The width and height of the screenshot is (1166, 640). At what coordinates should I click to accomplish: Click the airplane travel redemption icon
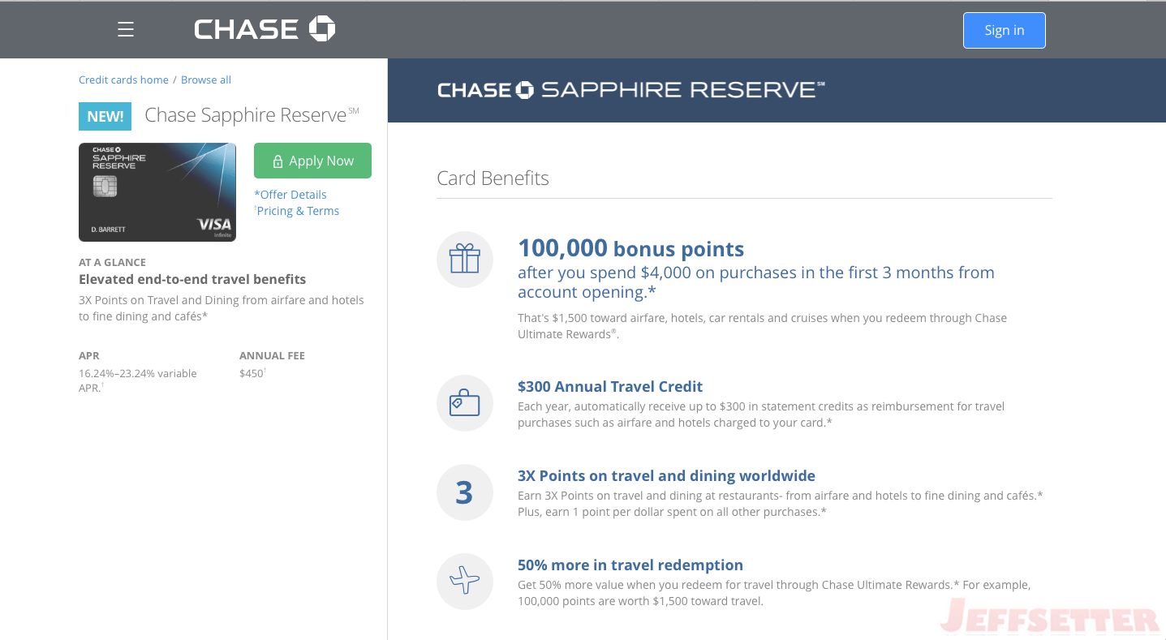tap(465, 582)
